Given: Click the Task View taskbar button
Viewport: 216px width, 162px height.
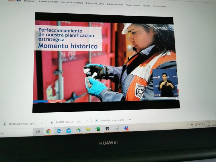Looking at the screenshot, I should (x=38, y=132).
